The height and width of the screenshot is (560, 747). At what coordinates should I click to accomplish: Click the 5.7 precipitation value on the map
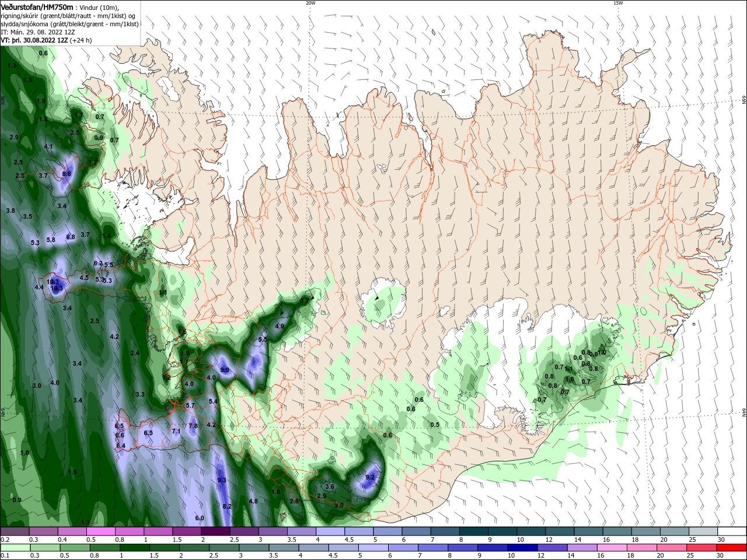pos(190,405)
